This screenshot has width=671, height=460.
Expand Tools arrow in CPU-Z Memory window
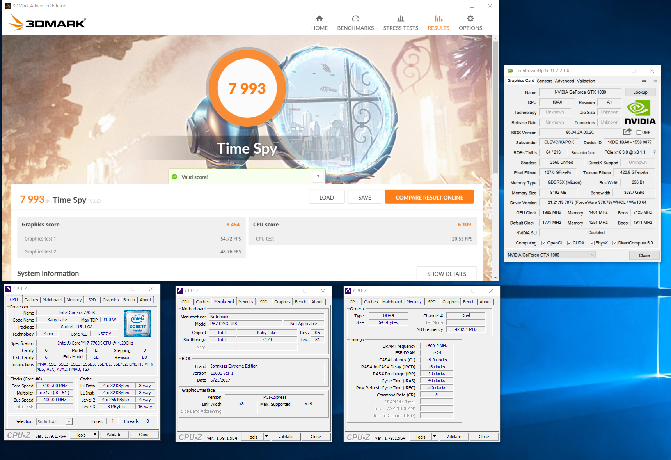(x=435, y=437)
